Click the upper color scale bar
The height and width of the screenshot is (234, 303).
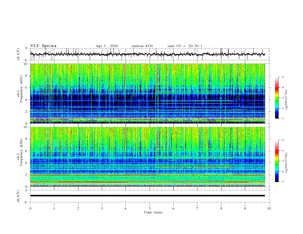[277, 98]
